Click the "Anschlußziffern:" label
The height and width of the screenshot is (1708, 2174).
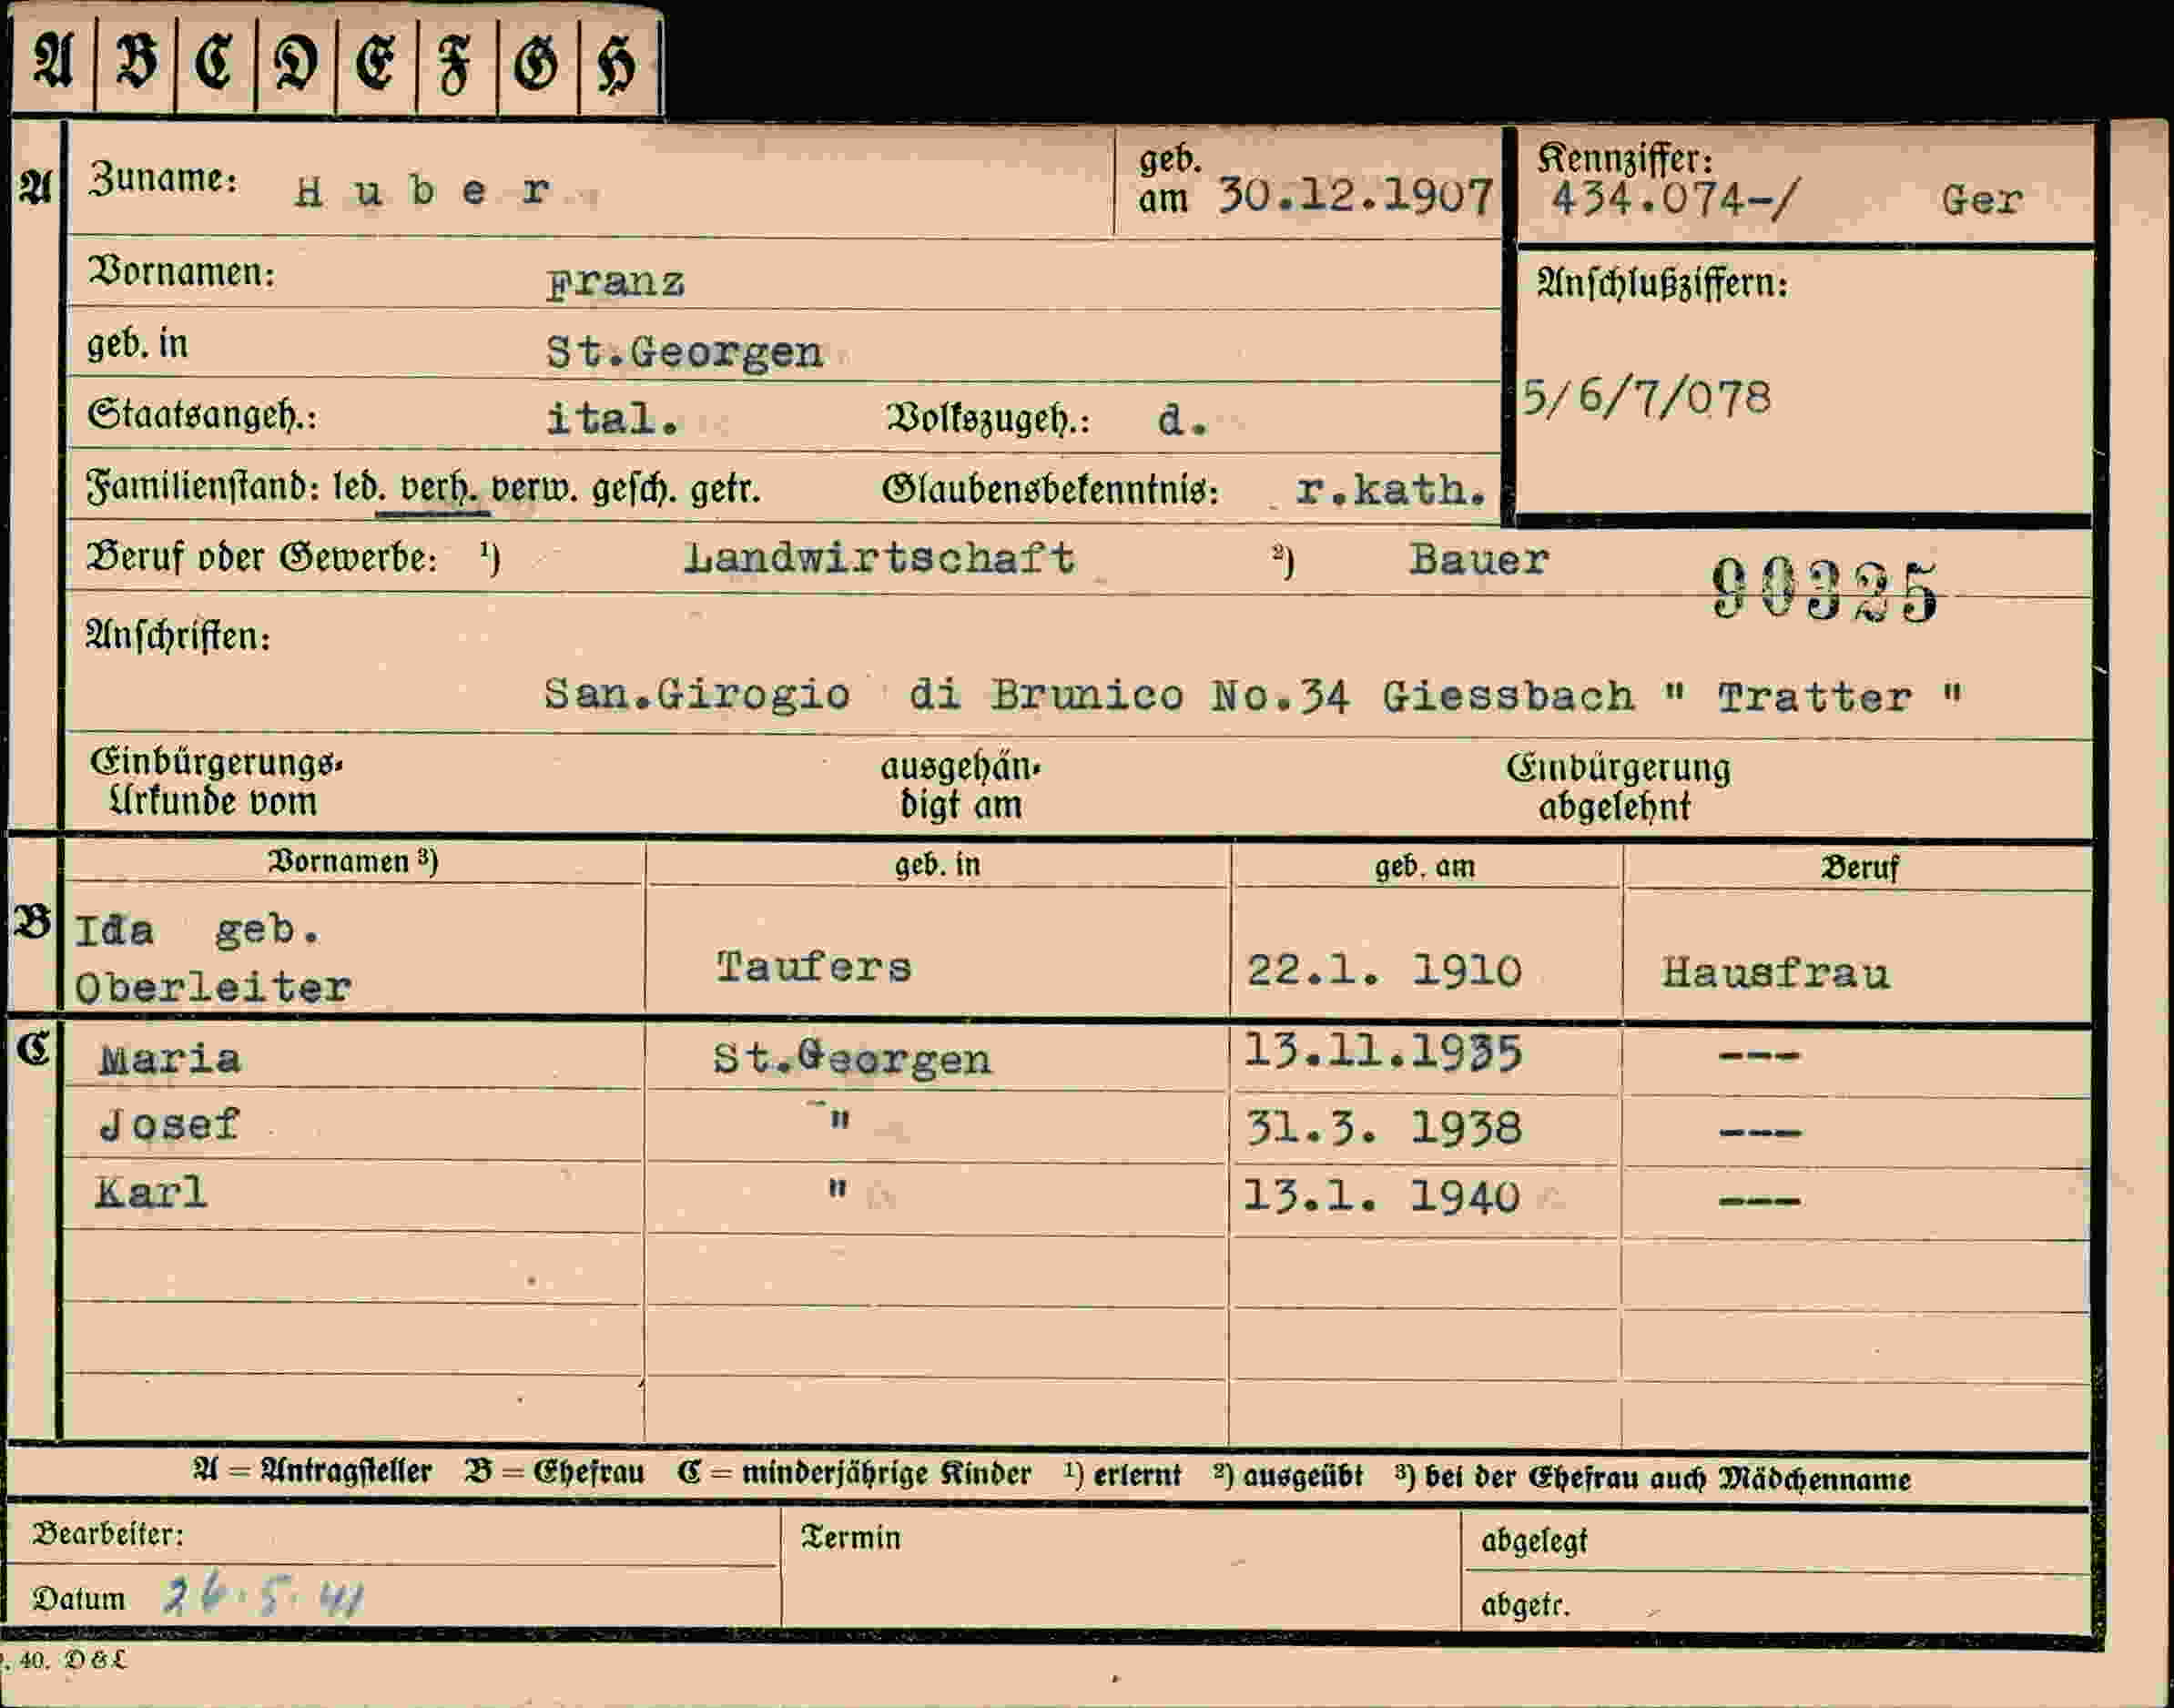tap(1662, 283)
